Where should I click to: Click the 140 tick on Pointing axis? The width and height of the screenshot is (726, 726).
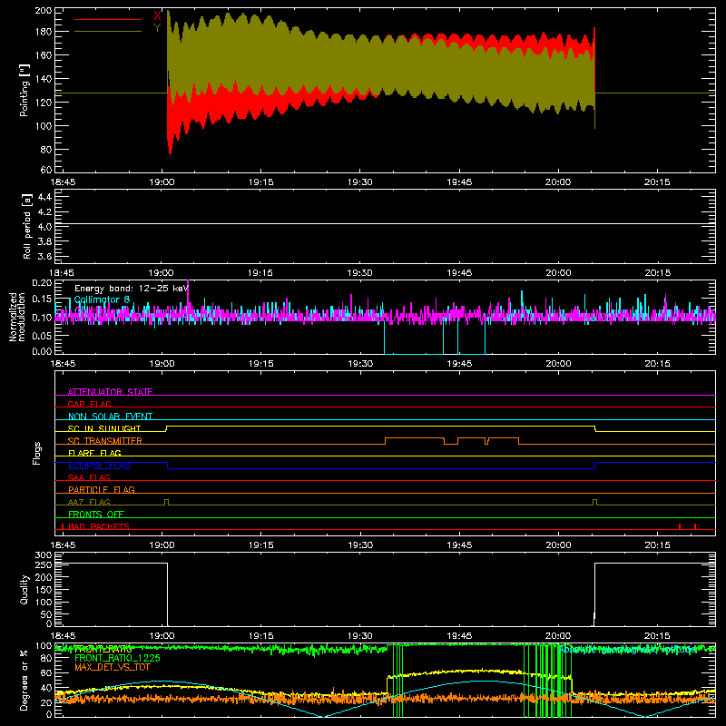[43, 79]
